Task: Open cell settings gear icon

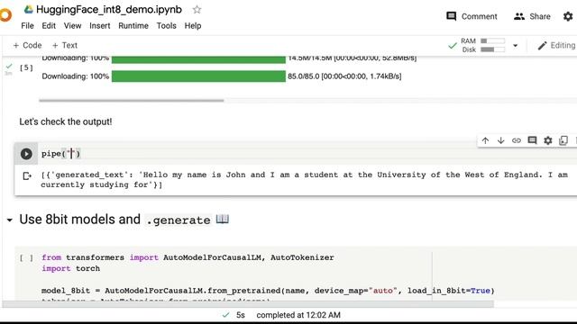Action: coord(548,140)
